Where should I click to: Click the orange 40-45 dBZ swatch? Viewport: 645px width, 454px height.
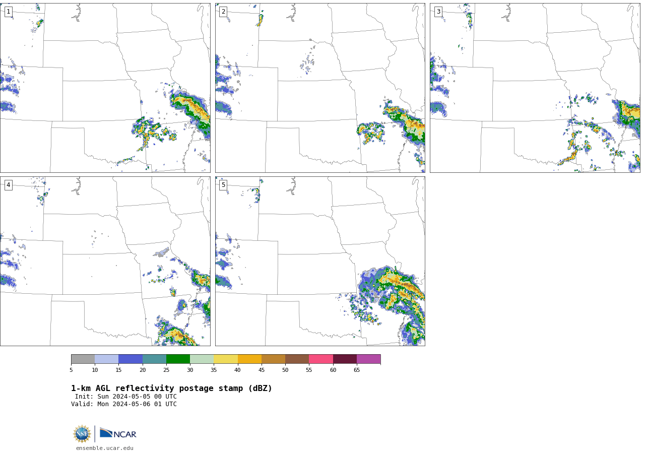[249, 359]
